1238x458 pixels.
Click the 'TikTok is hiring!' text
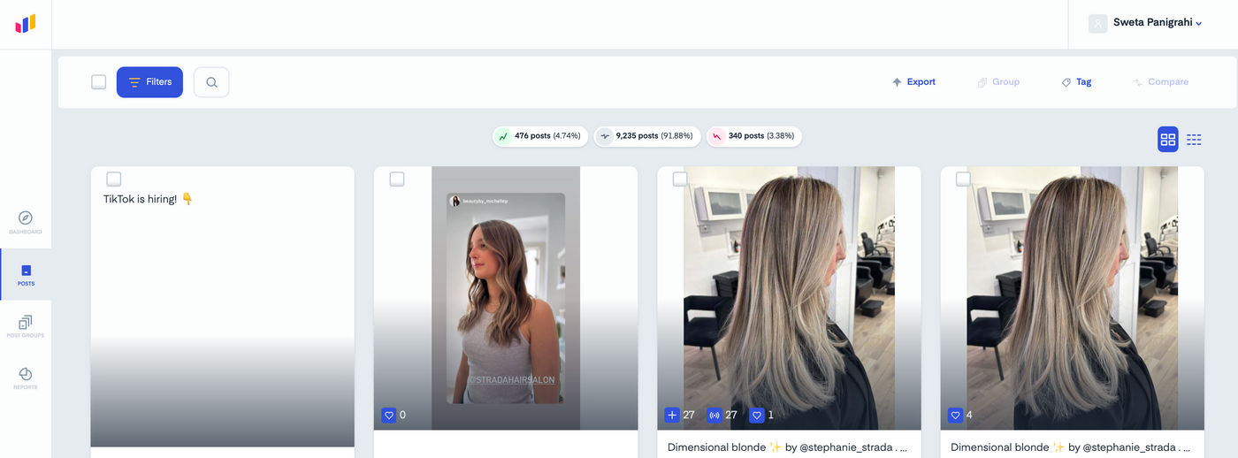149,200
